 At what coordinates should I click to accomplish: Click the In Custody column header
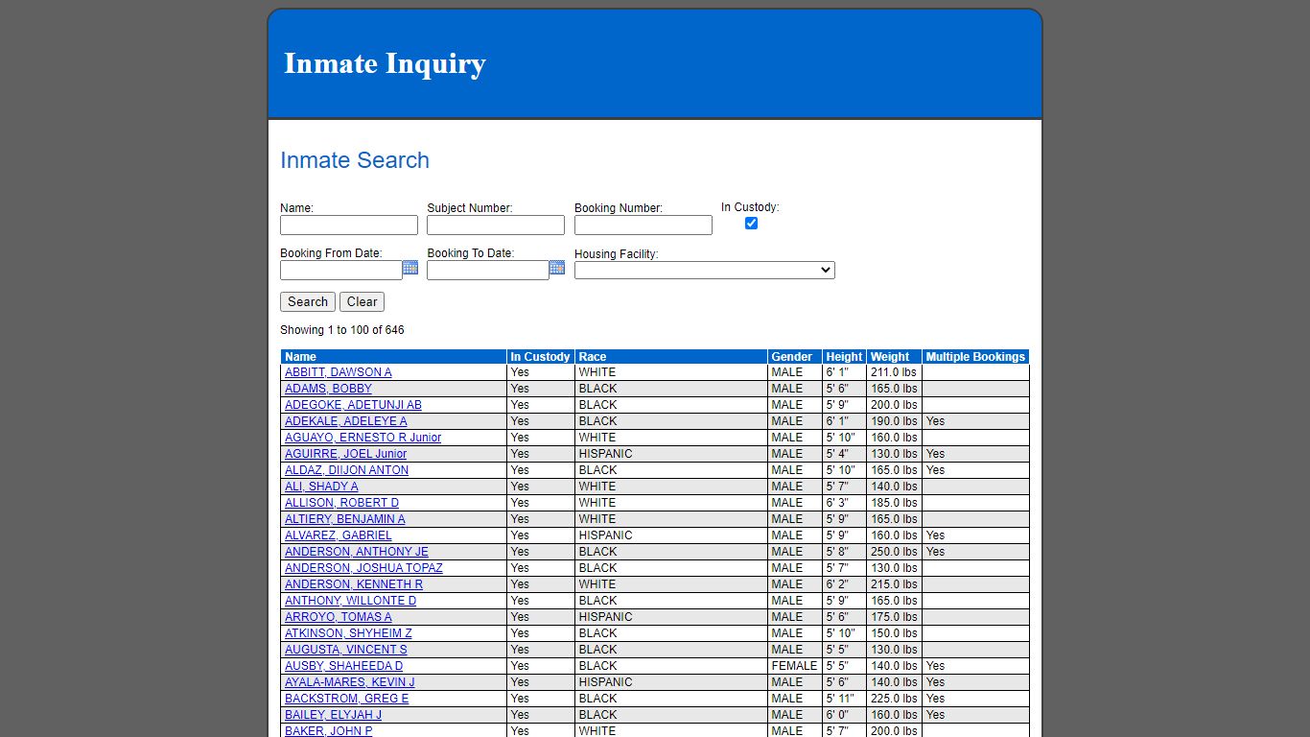click(540, 357)
